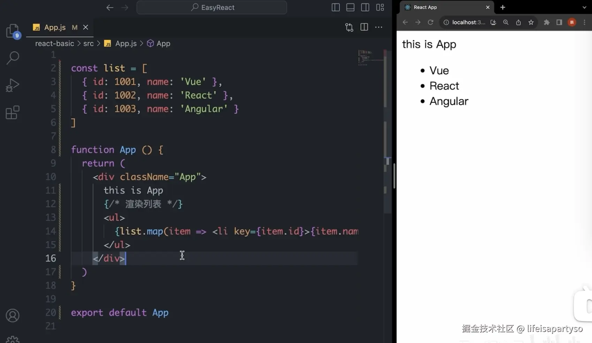Click the closing </ul> tag in code
Image resolution: width=592 pixels, height=343 pixels.
click(x=117, y=245)
